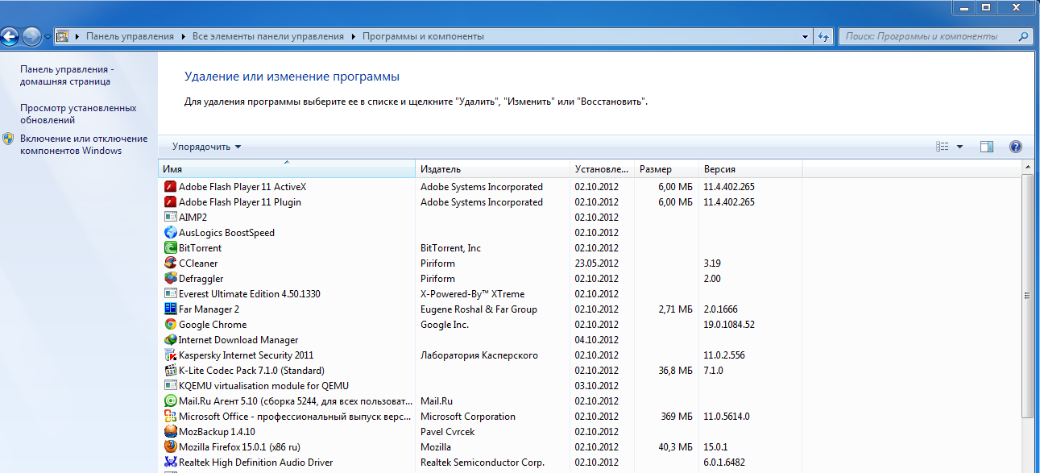The image size is (1040, 473).
Task: Click the vertical scrollbar thumb
Action: point(1027,295)
